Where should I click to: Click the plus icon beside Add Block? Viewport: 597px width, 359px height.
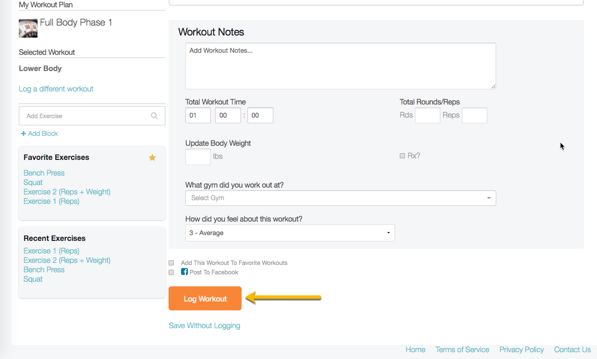coord(23,134)
